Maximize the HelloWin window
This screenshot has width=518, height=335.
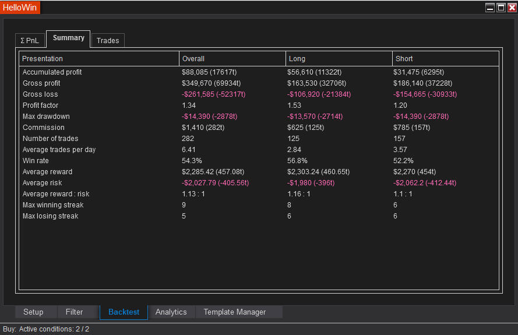(x=501, y=8)
